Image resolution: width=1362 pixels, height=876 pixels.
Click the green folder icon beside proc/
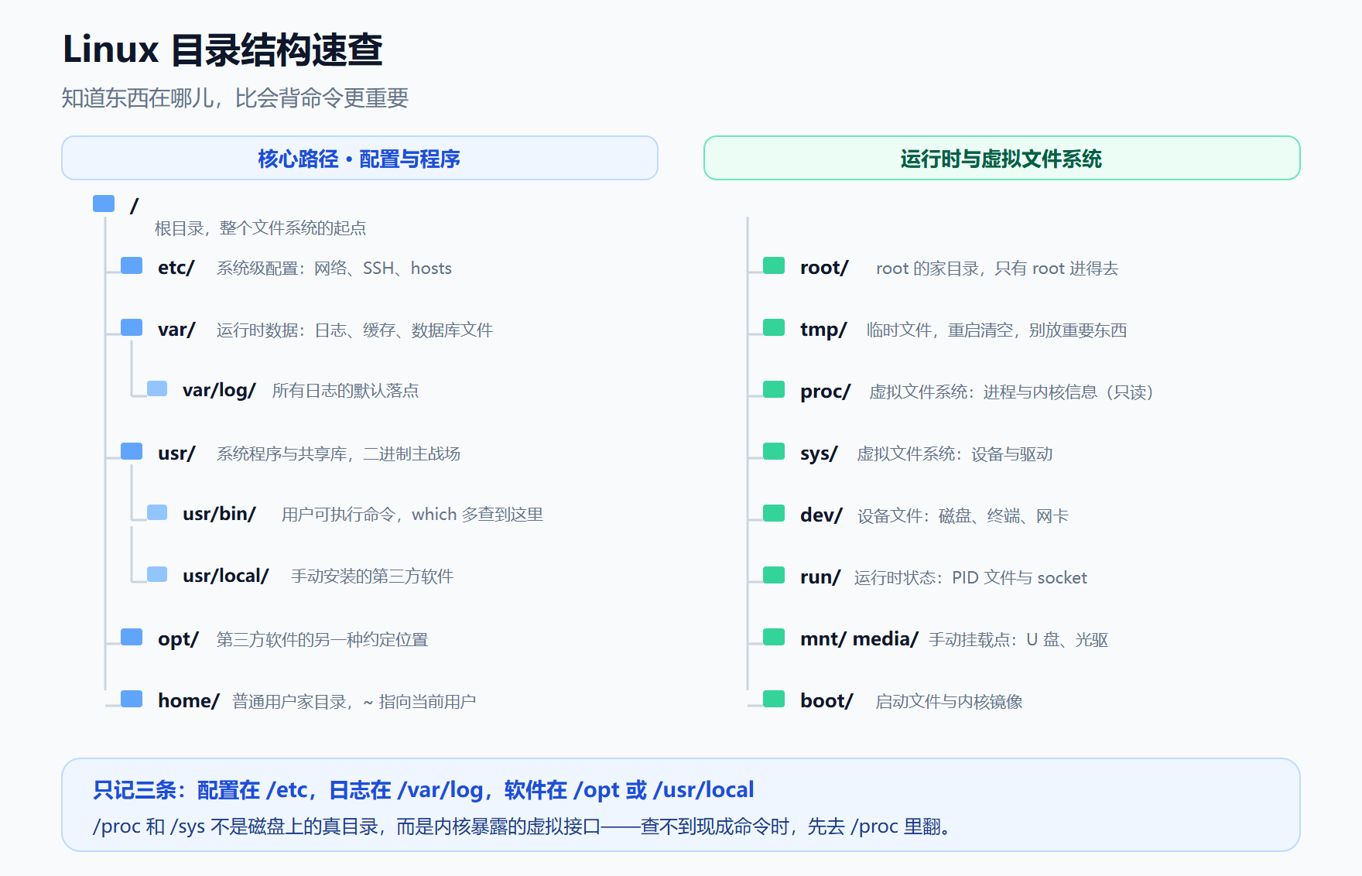click(774, 389)
